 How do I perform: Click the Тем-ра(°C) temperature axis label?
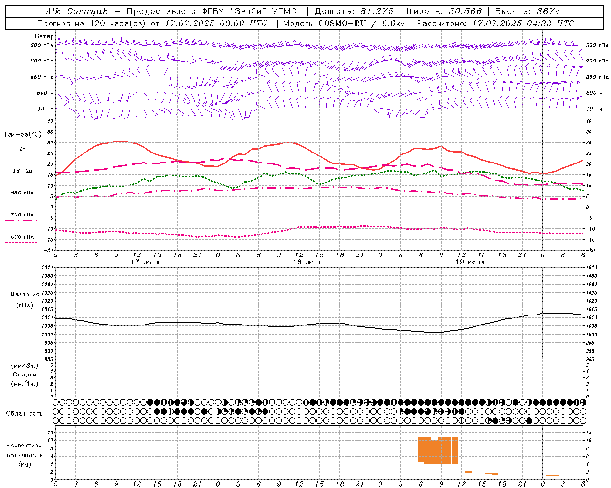pyautogui.click(x=22, y=135)
